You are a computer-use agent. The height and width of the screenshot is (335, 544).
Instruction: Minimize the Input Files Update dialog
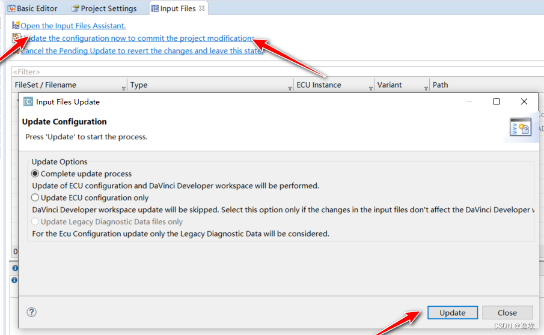[x=469, y=101]
